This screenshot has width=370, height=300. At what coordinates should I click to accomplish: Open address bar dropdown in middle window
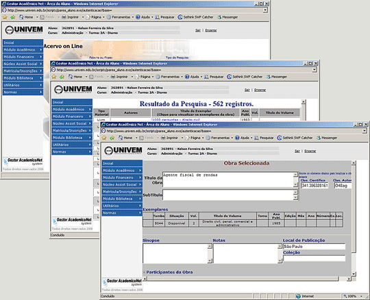coord(314,70)
